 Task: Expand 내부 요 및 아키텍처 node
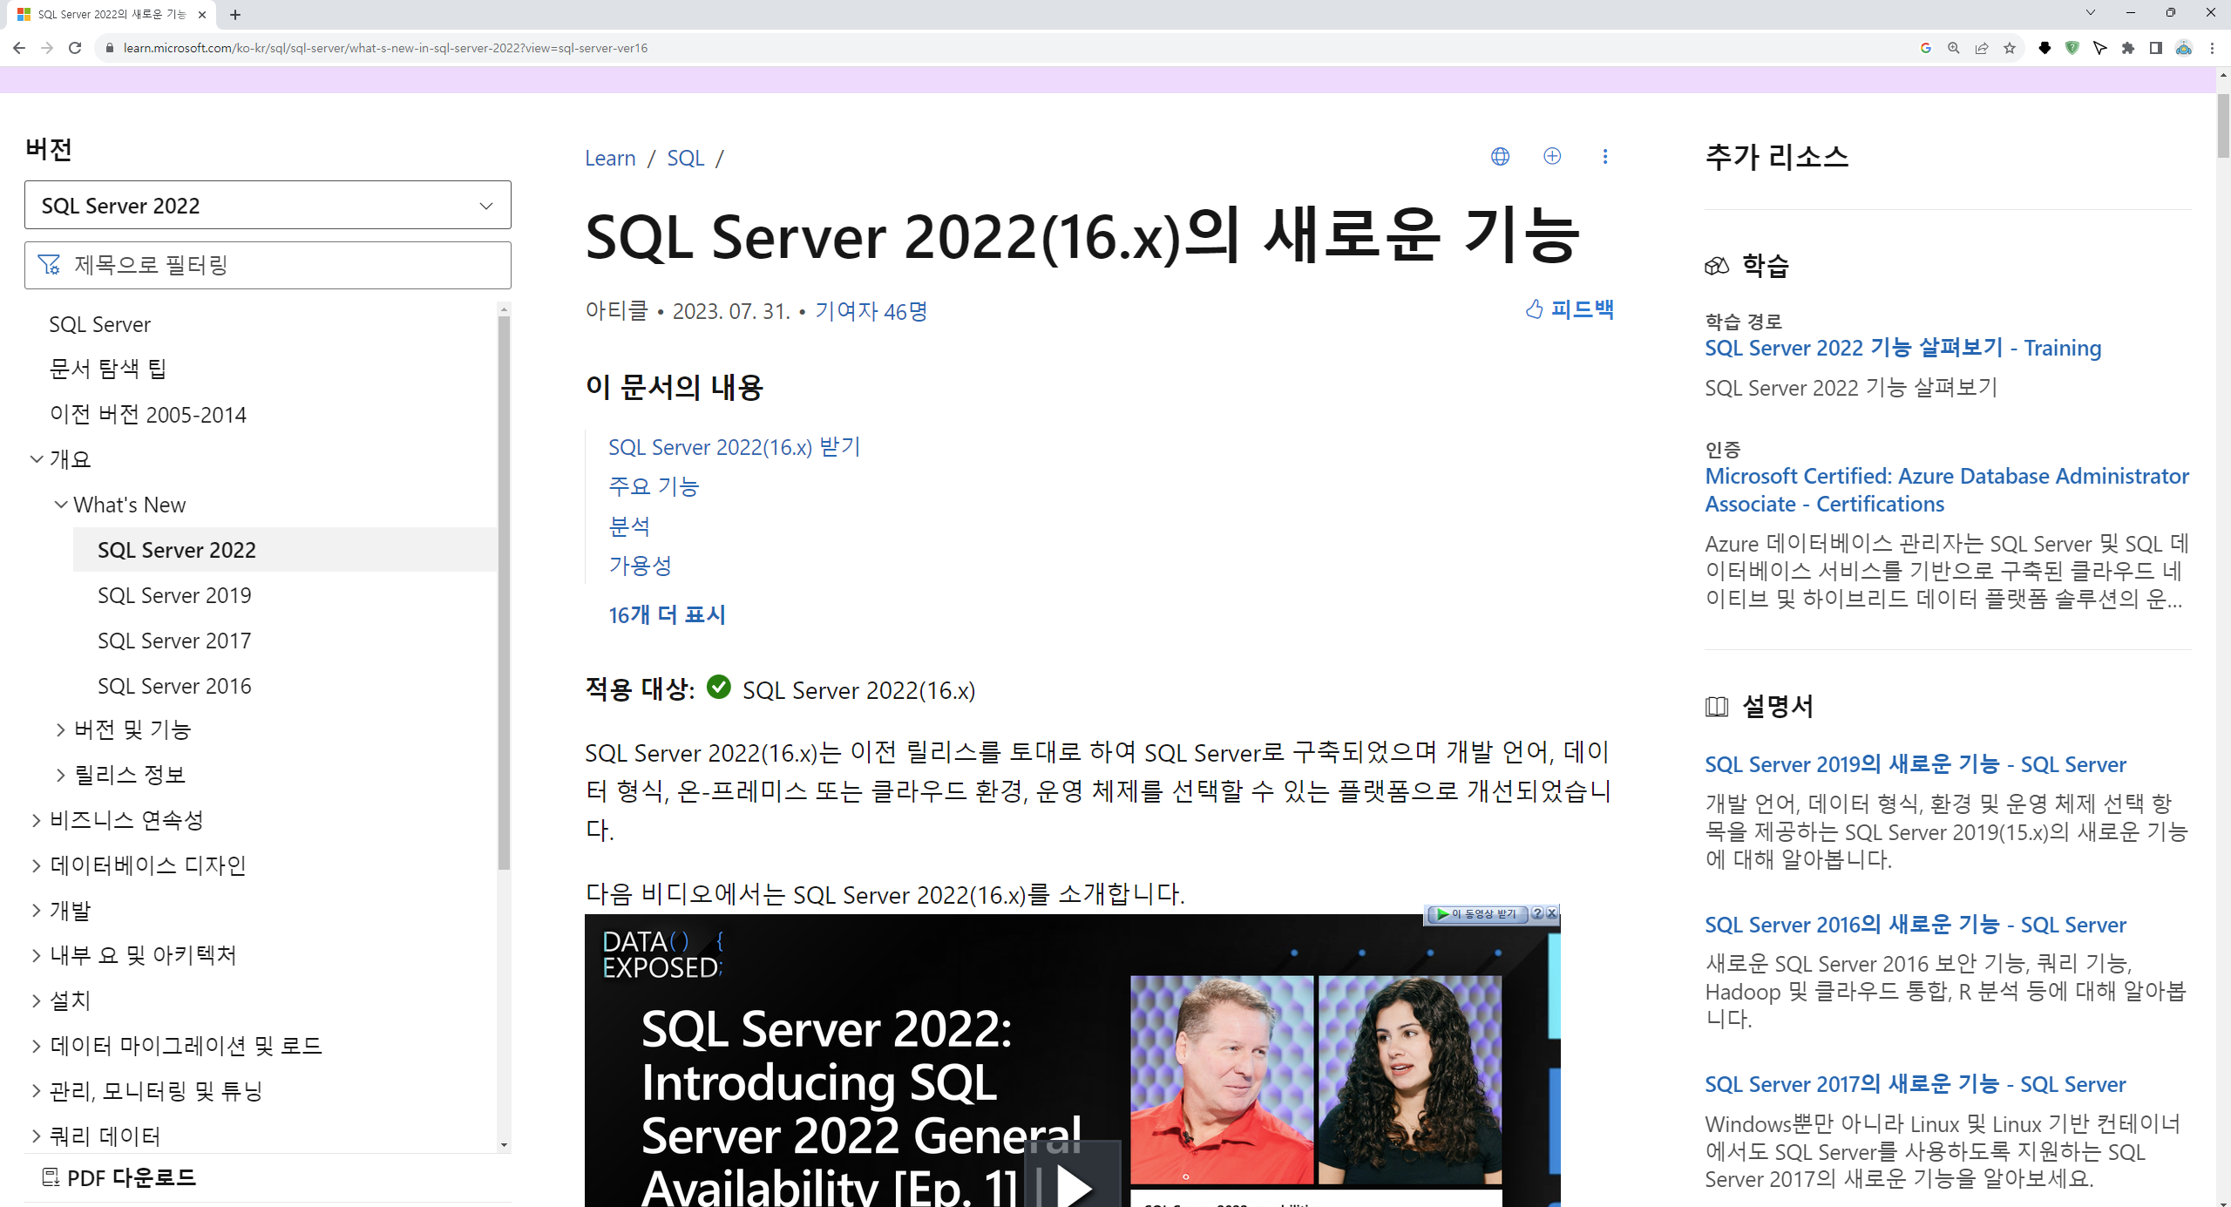click(37, 955)
